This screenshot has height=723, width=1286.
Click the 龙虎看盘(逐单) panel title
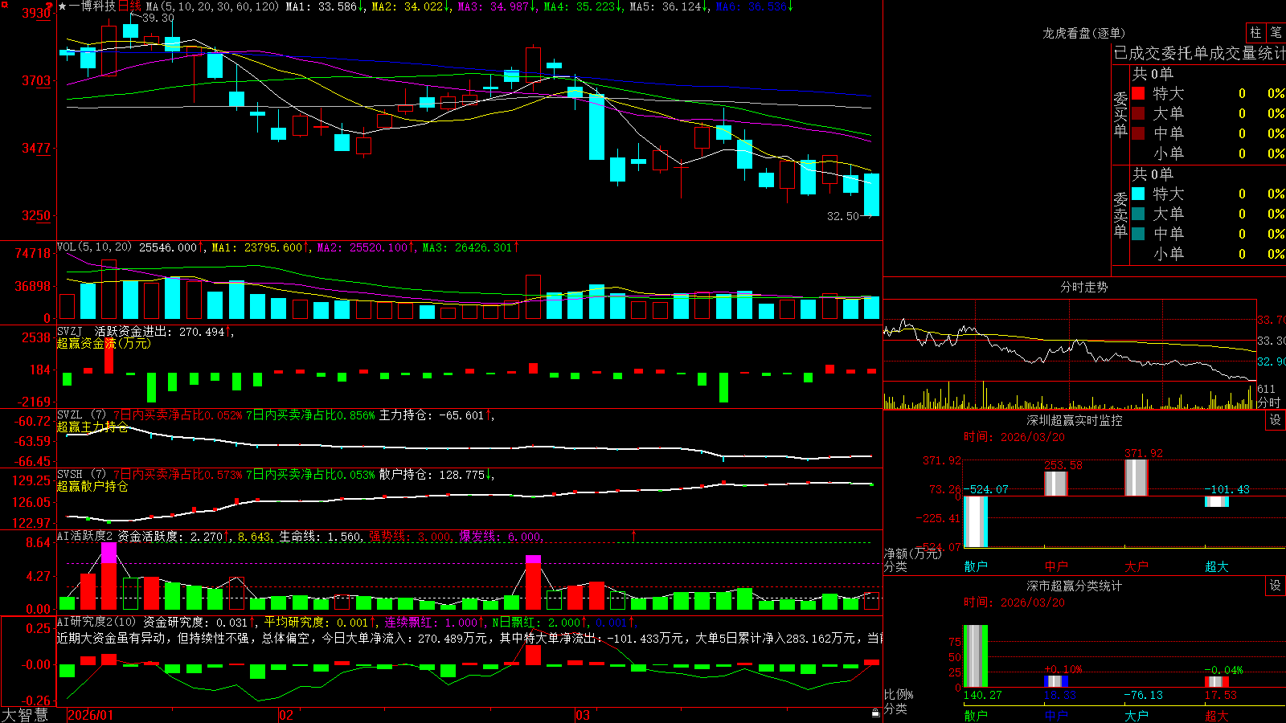click(x=1083, y=33)
